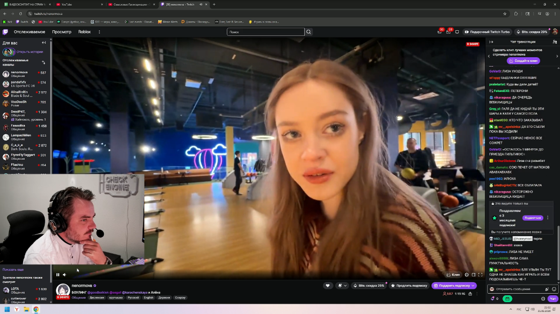The height and width of the screenshot is (314, 560).
Task: Open Bits discount button in top bar
Action: pos(531,32)
